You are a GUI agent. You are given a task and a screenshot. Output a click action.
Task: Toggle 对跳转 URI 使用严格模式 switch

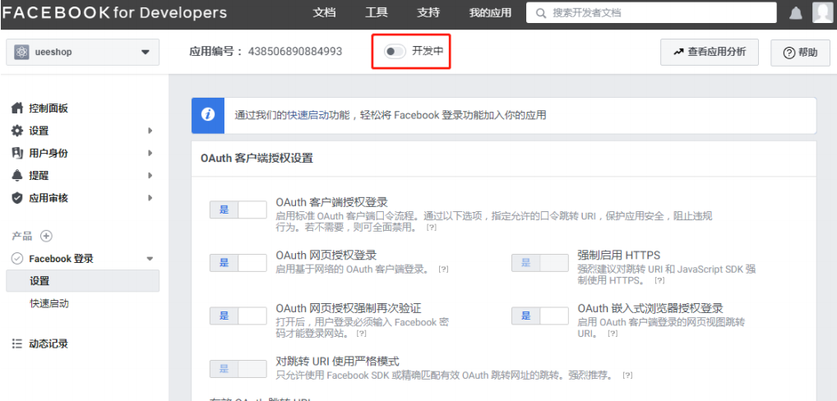point(238,369)
